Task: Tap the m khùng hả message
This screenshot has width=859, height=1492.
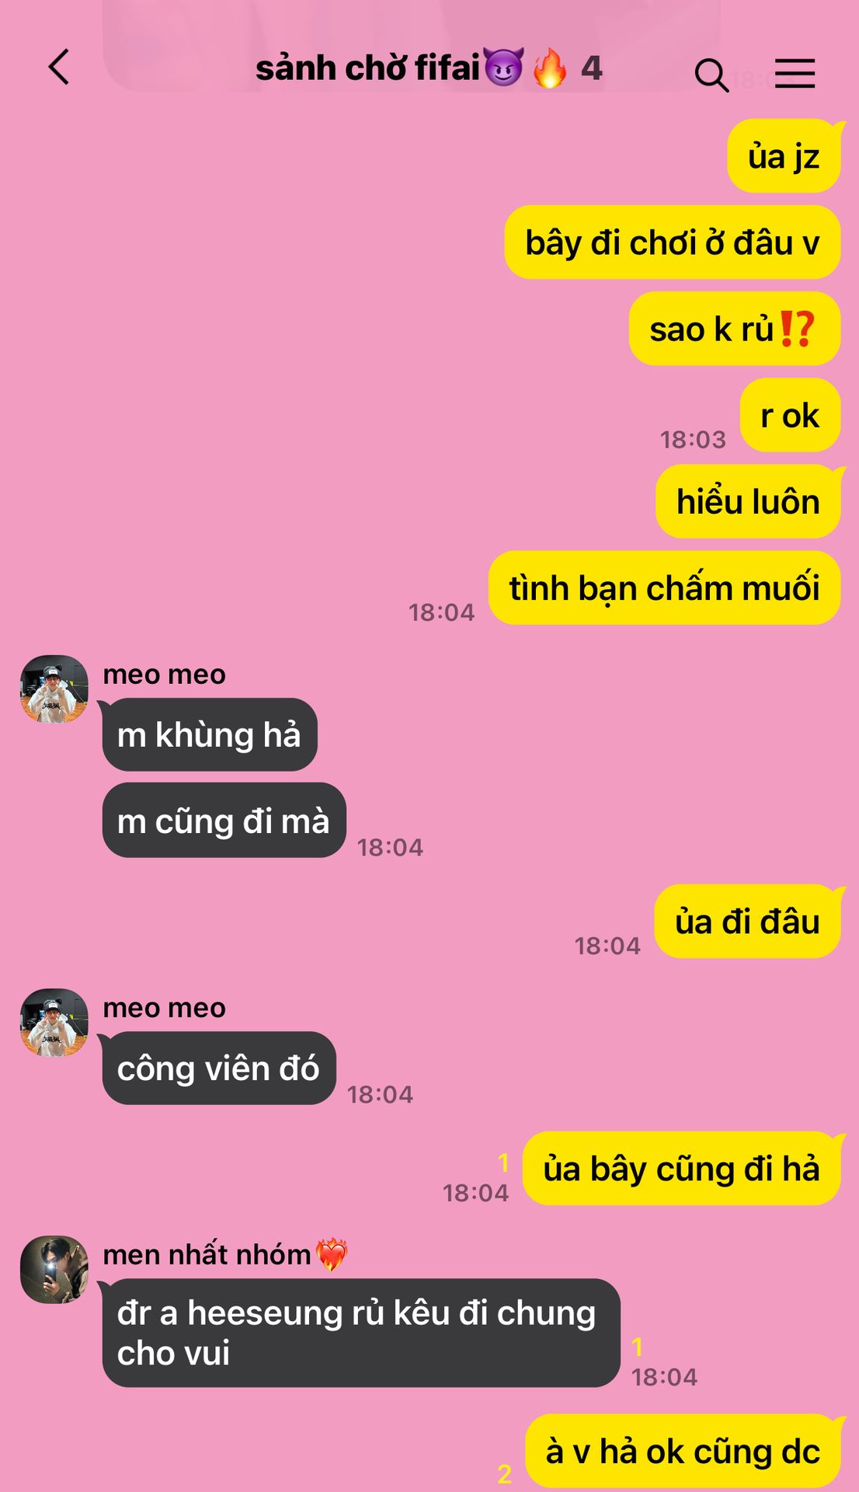Action: (x=210, y=734)
